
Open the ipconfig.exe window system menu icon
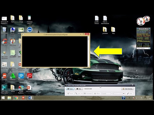[23, 34]
